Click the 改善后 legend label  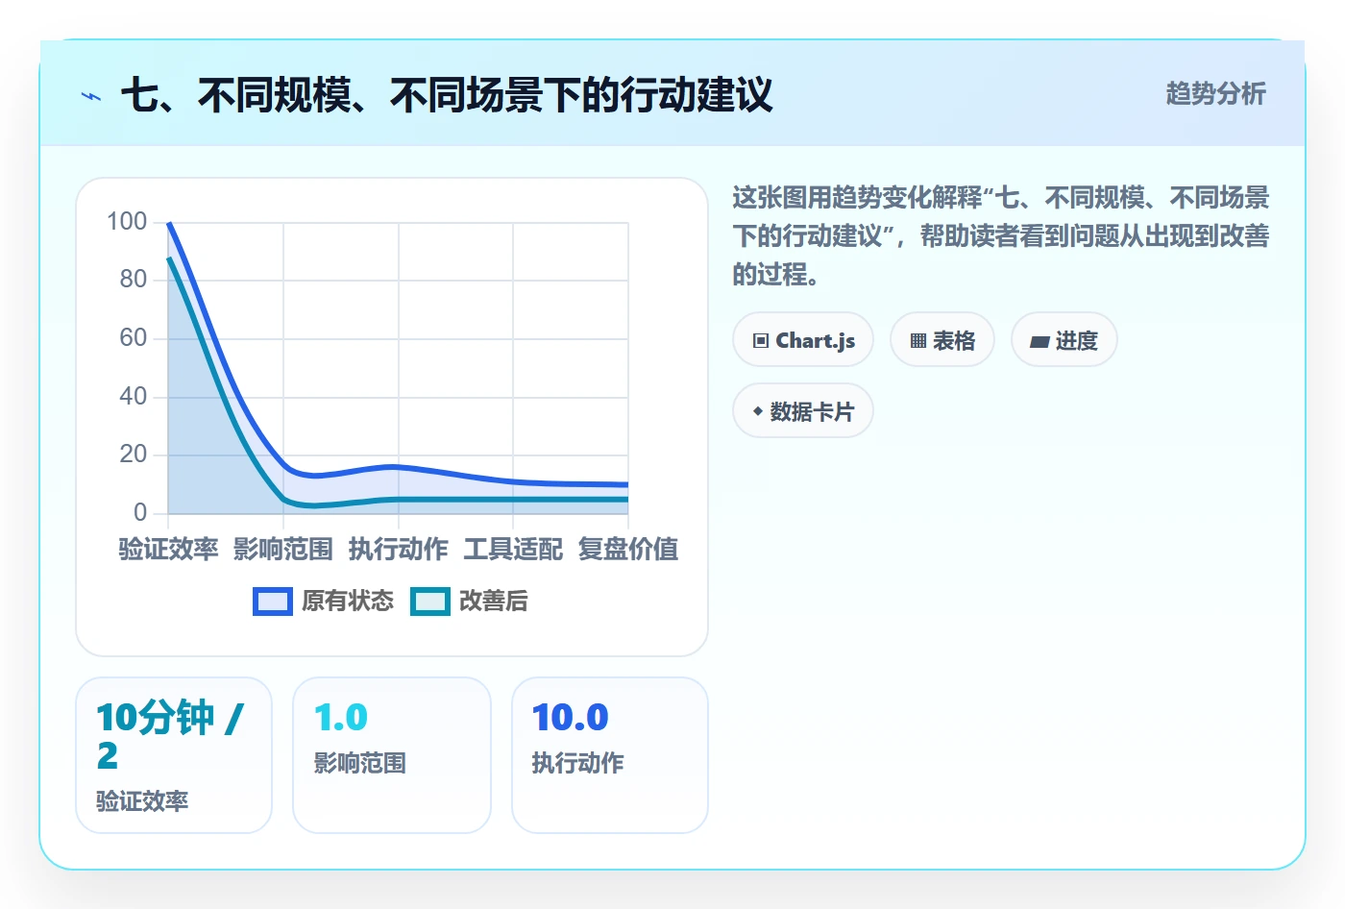(494, 602)
